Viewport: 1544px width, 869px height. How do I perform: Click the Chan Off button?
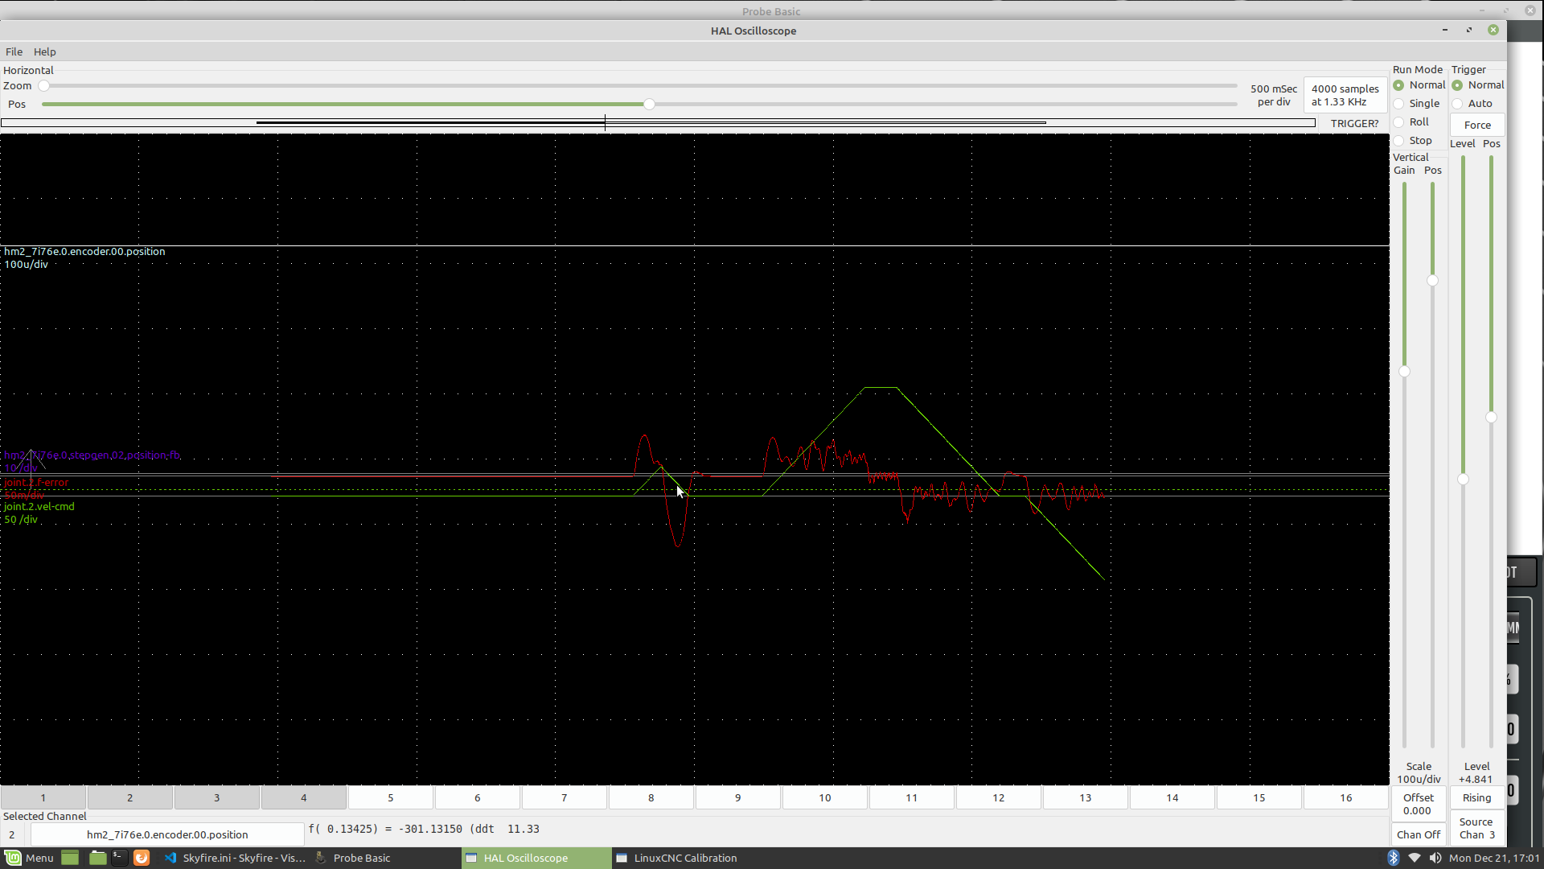coord(1419,834)
